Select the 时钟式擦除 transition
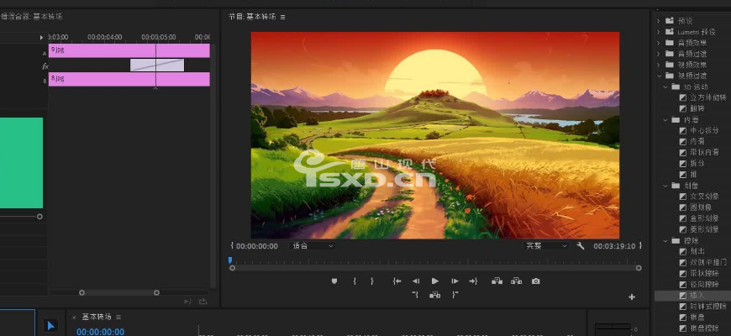This screenshot has width=731, height=336. tap(708, 306)
